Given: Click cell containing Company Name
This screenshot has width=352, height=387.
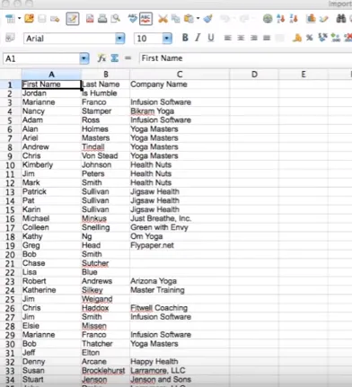Looking at the screenshot, I should (x=180, y=84).
